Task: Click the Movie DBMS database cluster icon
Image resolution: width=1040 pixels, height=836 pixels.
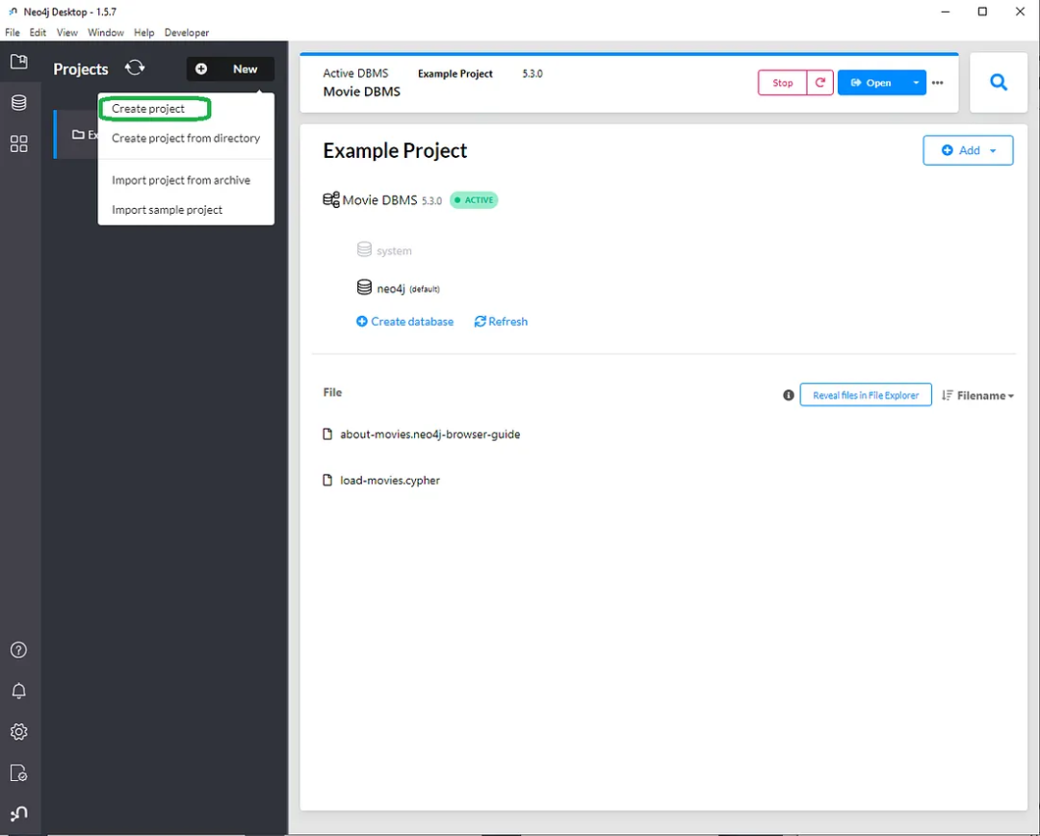Action: coord(331,199)
